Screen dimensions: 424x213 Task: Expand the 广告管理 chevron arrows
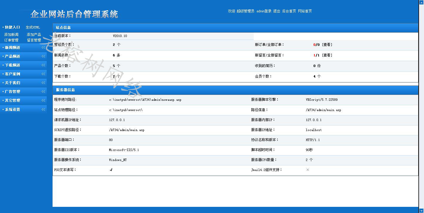tap(43, 91)
